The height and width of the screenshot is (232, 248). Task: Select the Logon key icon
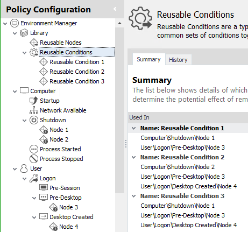click(x=34, y=178)
